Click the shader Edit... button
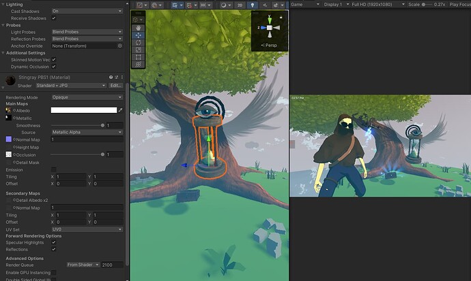 pyautogui.click(x=115, y=85)
